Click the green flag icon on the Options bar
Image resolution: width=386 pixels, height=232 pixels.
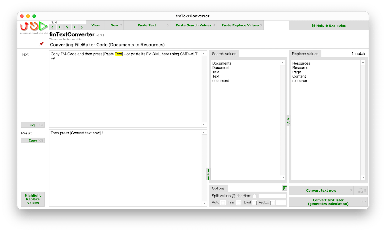pyautogui.click(x=284, y=188)
